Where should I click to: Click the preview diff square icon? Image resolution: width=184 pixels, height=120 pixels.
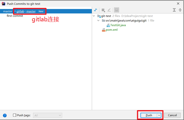click(116, 10)
